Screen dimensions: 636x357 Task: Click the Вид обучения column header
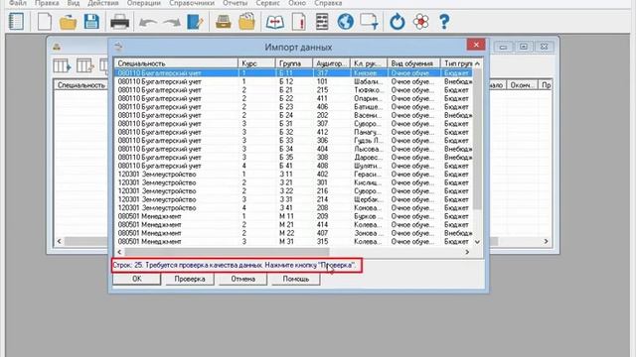413,63
